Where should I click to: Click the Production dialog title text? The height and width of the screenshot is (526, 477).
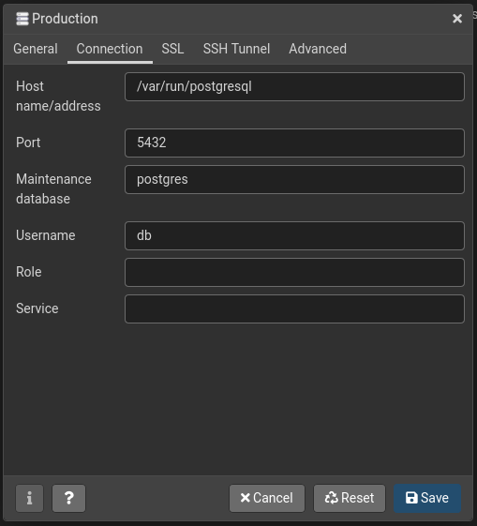click(65, 19)
